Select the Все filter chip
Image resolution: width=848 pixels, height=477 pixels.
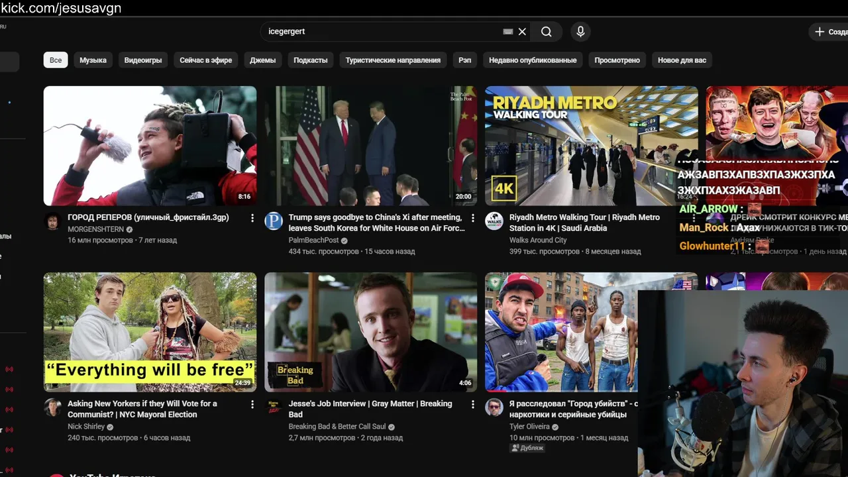[x=56, y=60]
